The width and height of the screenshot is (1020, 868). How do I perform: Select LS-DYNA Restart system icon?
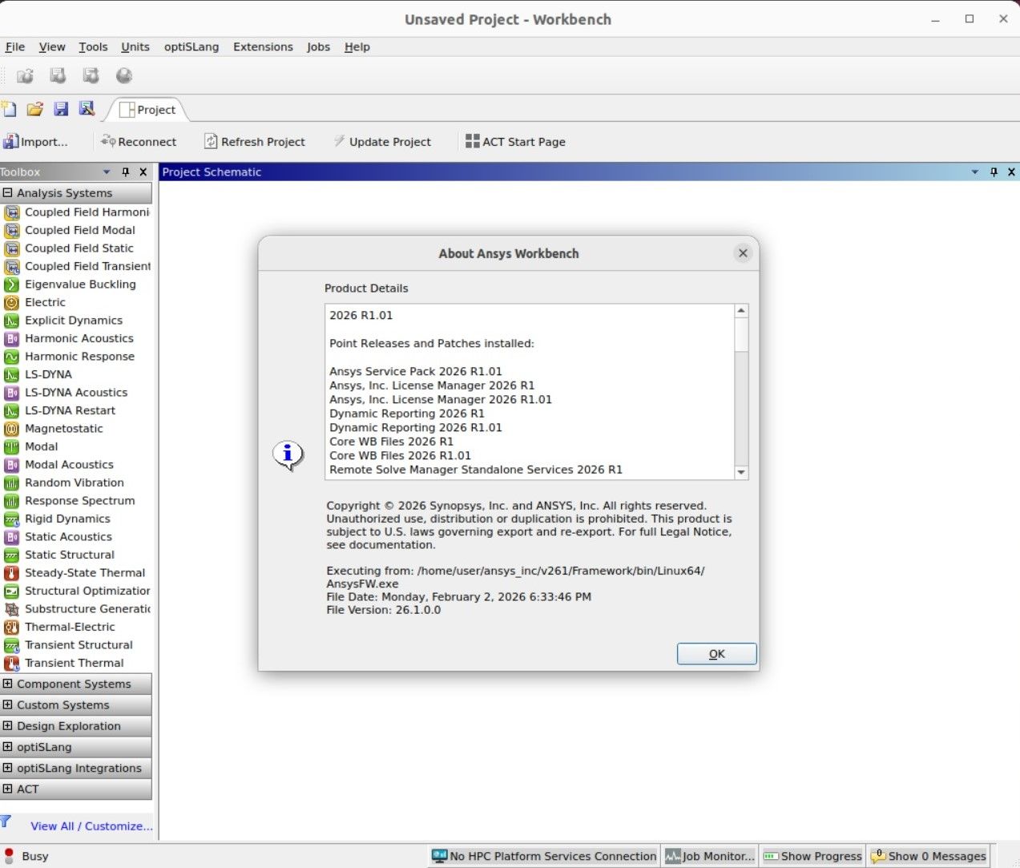[x=12, y=410]
